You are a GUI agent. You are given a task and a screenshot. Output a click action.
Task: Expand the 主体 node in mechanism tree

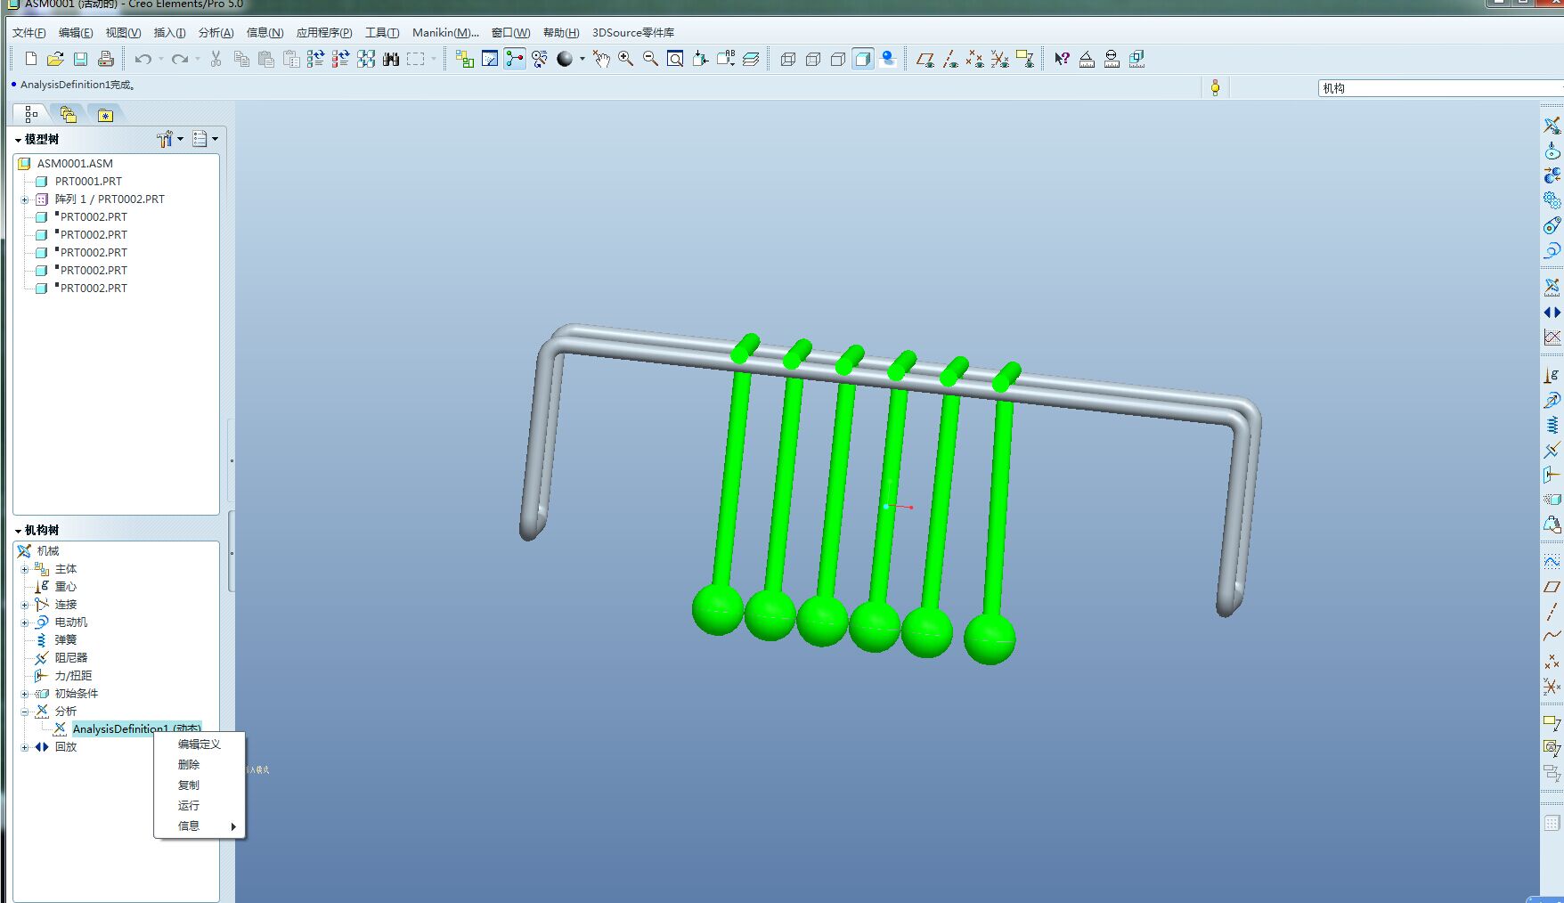(x=25, y=569)
